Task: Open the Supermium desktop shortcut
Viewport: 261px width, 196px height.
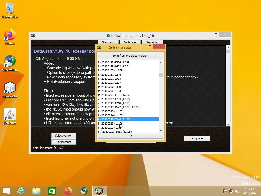Action: click(x=10, y=64)
